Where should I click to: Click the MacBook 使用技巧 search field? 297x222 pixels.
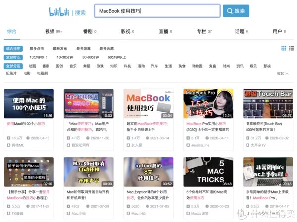point(156,11)
